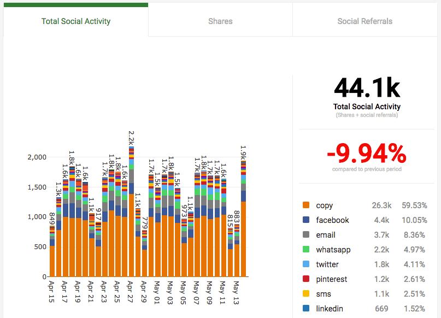The width and height of the screenshot is (441, 318).
Task: Click the green whatsapp legend swatch
Action: click(x=306, y=249)
